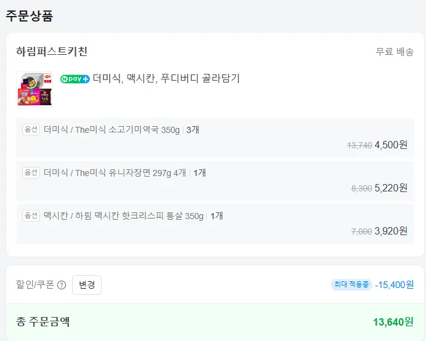Select the 하림 맥시칸 핫크리스피 통살 option text
This screenshot has width=426, height=341.
123,216
